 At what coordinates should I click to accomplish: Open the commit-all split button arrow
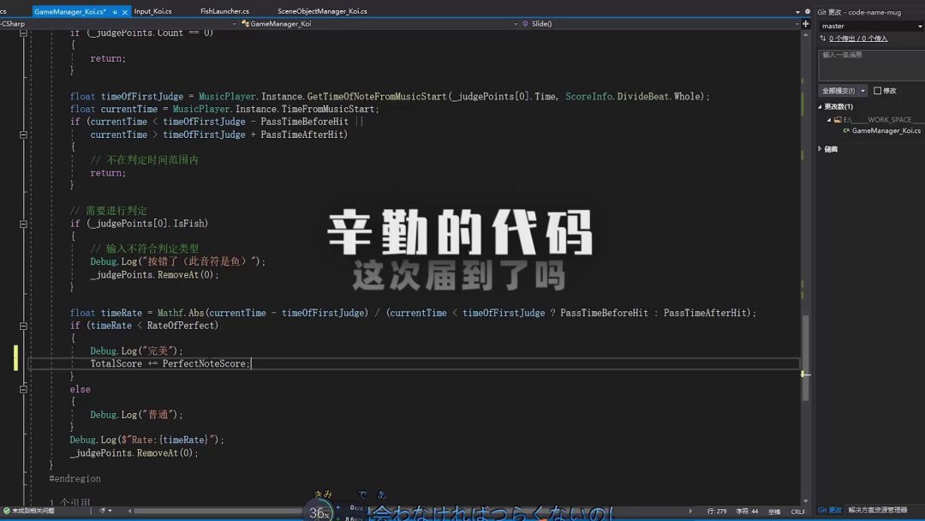coord(862,91)
